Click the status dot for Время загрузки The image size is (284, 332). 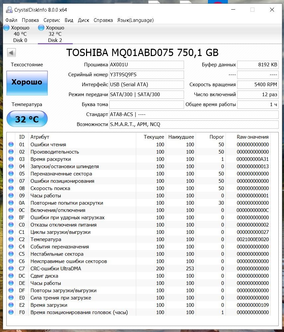(x=11, y=305)
